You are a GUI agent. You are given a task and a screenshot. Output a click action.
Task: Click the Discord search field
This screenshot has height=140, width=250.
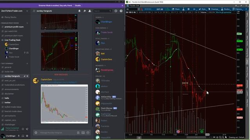(102, 11)
